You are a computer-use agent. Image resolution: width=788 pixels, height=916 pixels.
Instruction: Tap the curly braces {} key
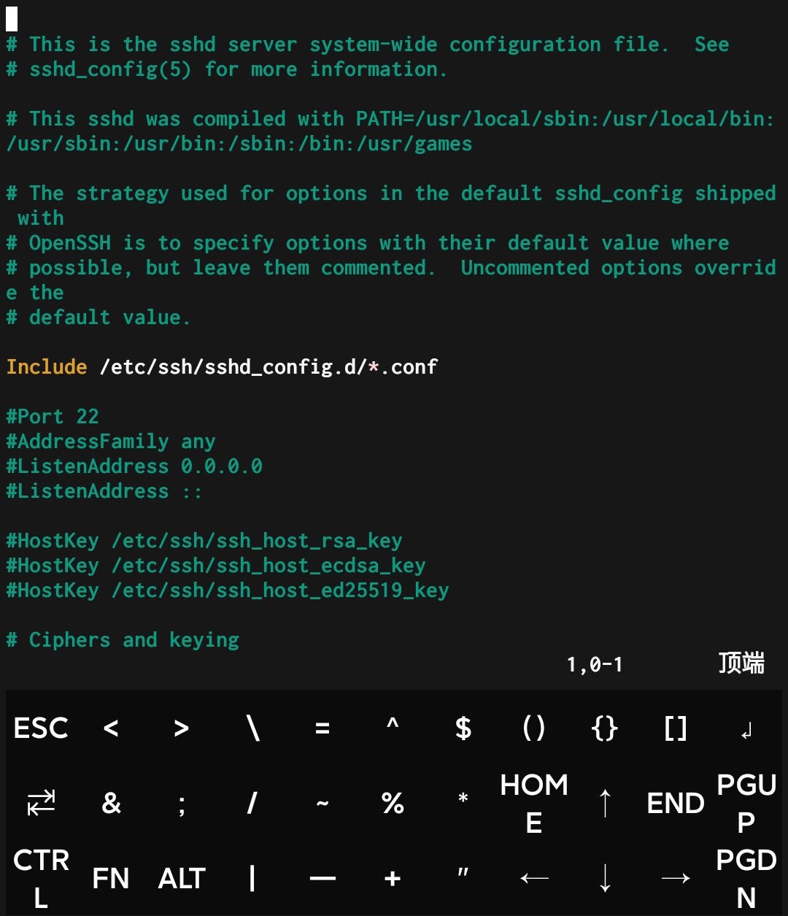605,728
